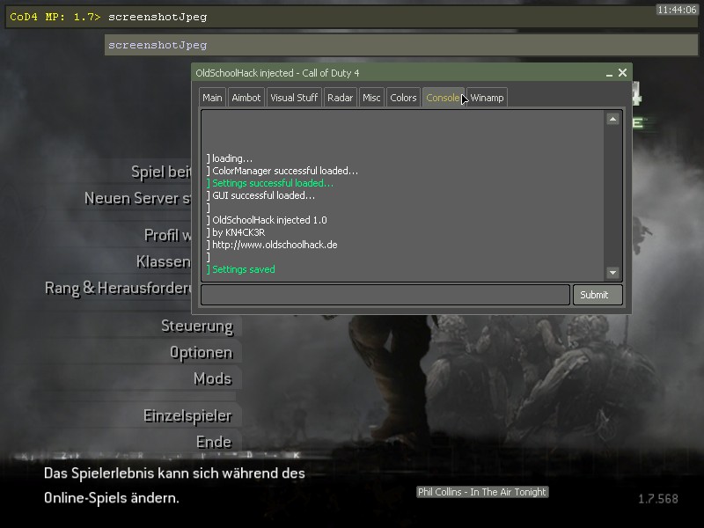Minimize the OldSchoolHack window
This screenshot has width=704, height=528.
(609, 73)
